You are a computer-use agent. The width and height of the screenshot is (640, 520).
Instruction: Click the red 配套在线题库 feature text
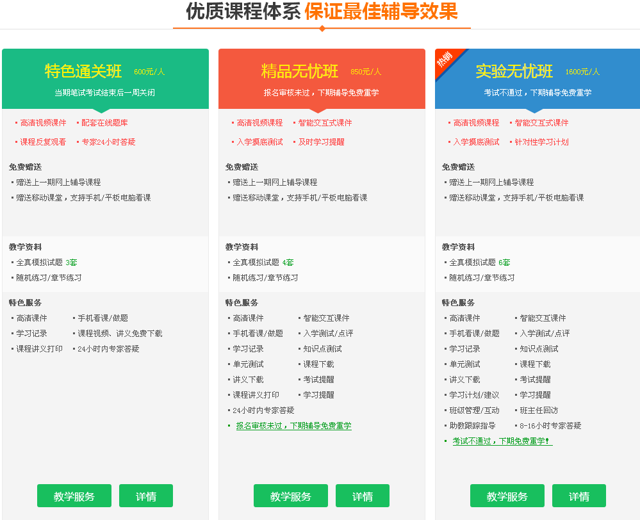click(x=104, y=123)
